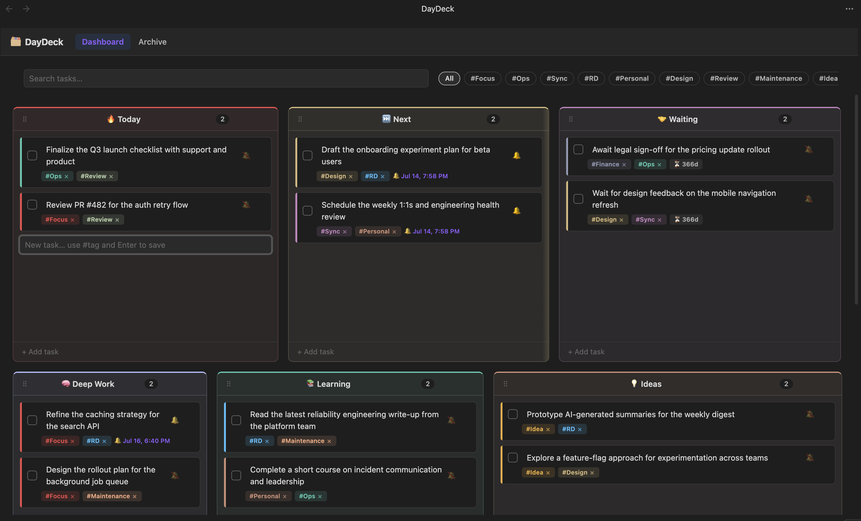861x521 pixels.
Task: Toggle reminder bell on Design rollout plan task
Action: (x=175, y=475)
